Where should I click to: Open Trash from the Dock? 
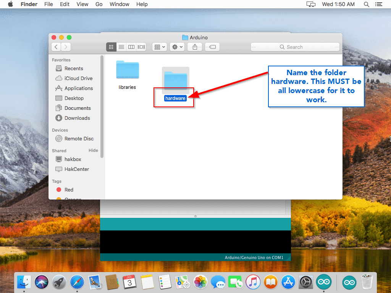[367, 282]
